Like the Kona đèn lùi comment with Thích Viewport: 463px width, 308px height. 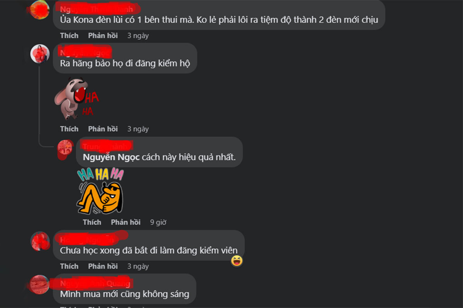click(69, 35)
